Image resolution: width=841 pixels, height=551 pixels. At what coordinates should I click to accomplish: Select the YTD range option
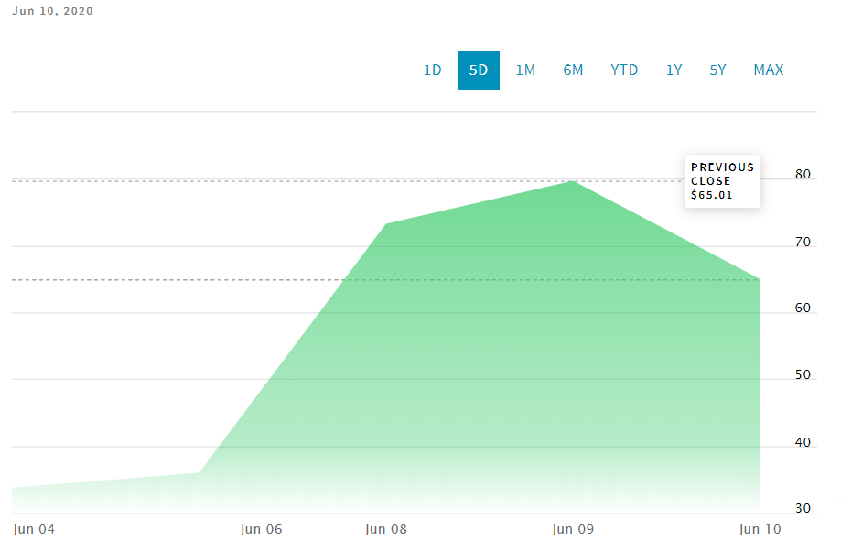point(624,70)
